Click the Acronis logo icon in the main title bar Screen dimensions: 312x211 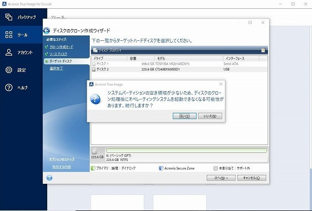[4, 4]
